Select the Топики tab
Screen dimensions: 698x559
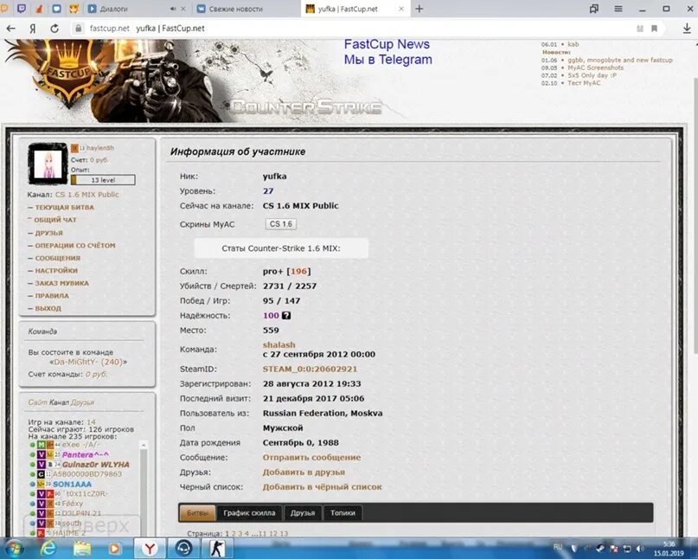point(343,513)
